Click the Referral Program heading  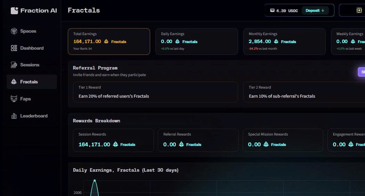tap(95, 68)
